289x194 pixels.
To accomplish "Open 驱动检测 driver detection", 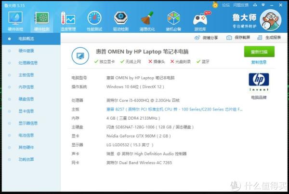I will click(x=121, y=21).
